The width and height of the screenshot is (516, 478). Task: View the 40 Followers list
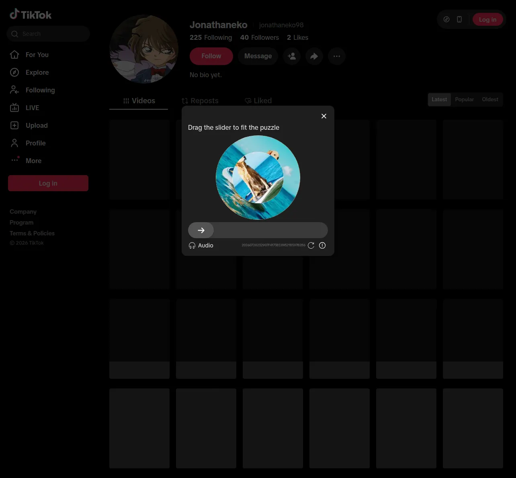pos(260,37)
